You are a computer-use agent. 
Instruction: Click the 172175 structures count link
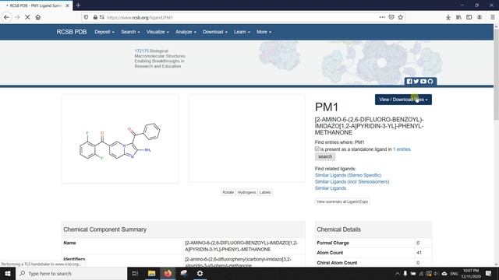(x=142, y=51)
